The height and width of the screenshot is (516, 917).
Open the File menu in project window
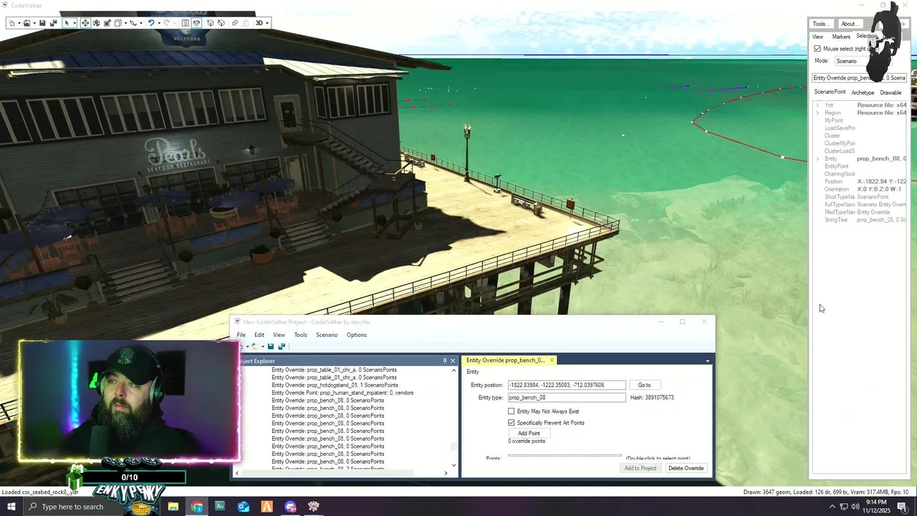[241, 335]
